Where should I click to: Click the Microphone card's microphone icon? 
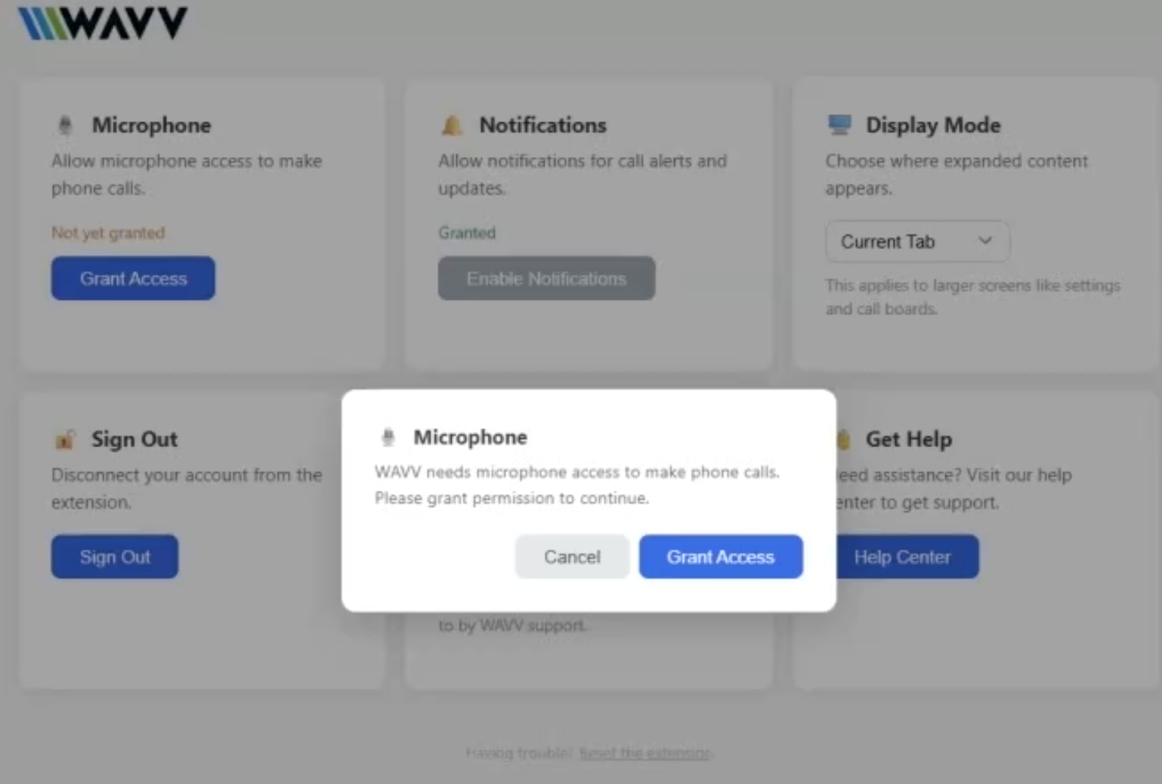66,125
